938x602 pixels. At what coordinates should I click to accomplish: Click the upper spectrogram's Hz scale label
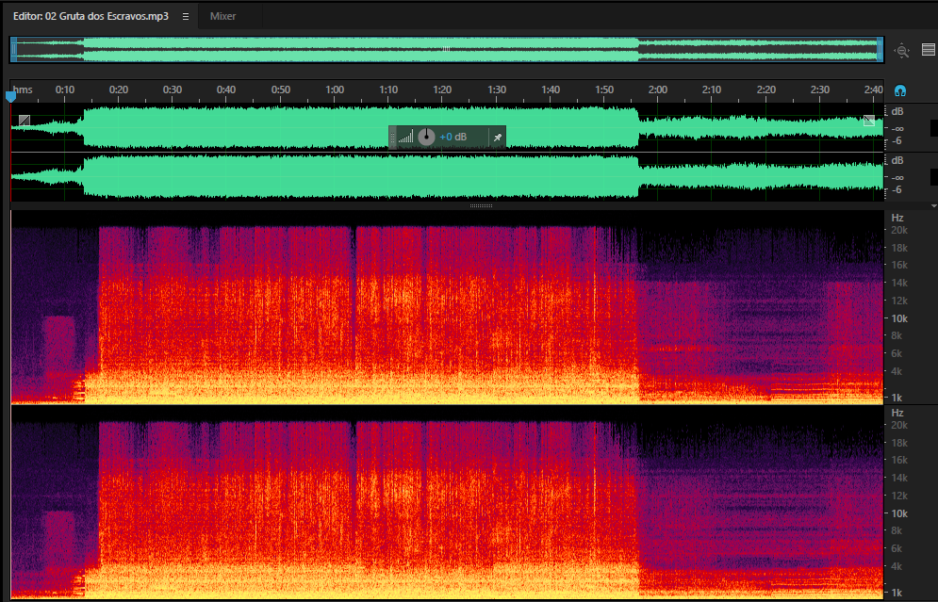pos(897,219)
